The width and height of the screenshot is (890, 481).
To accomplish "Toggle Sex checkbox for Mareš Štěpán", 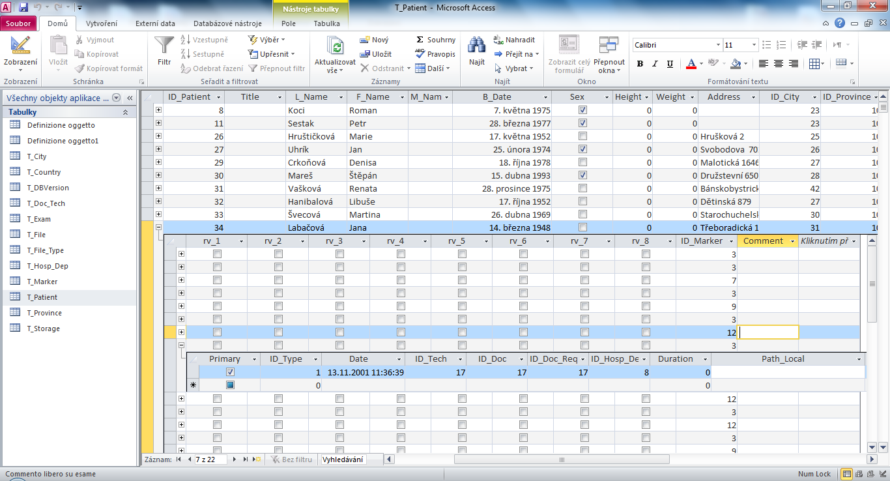I will [582, 175].
